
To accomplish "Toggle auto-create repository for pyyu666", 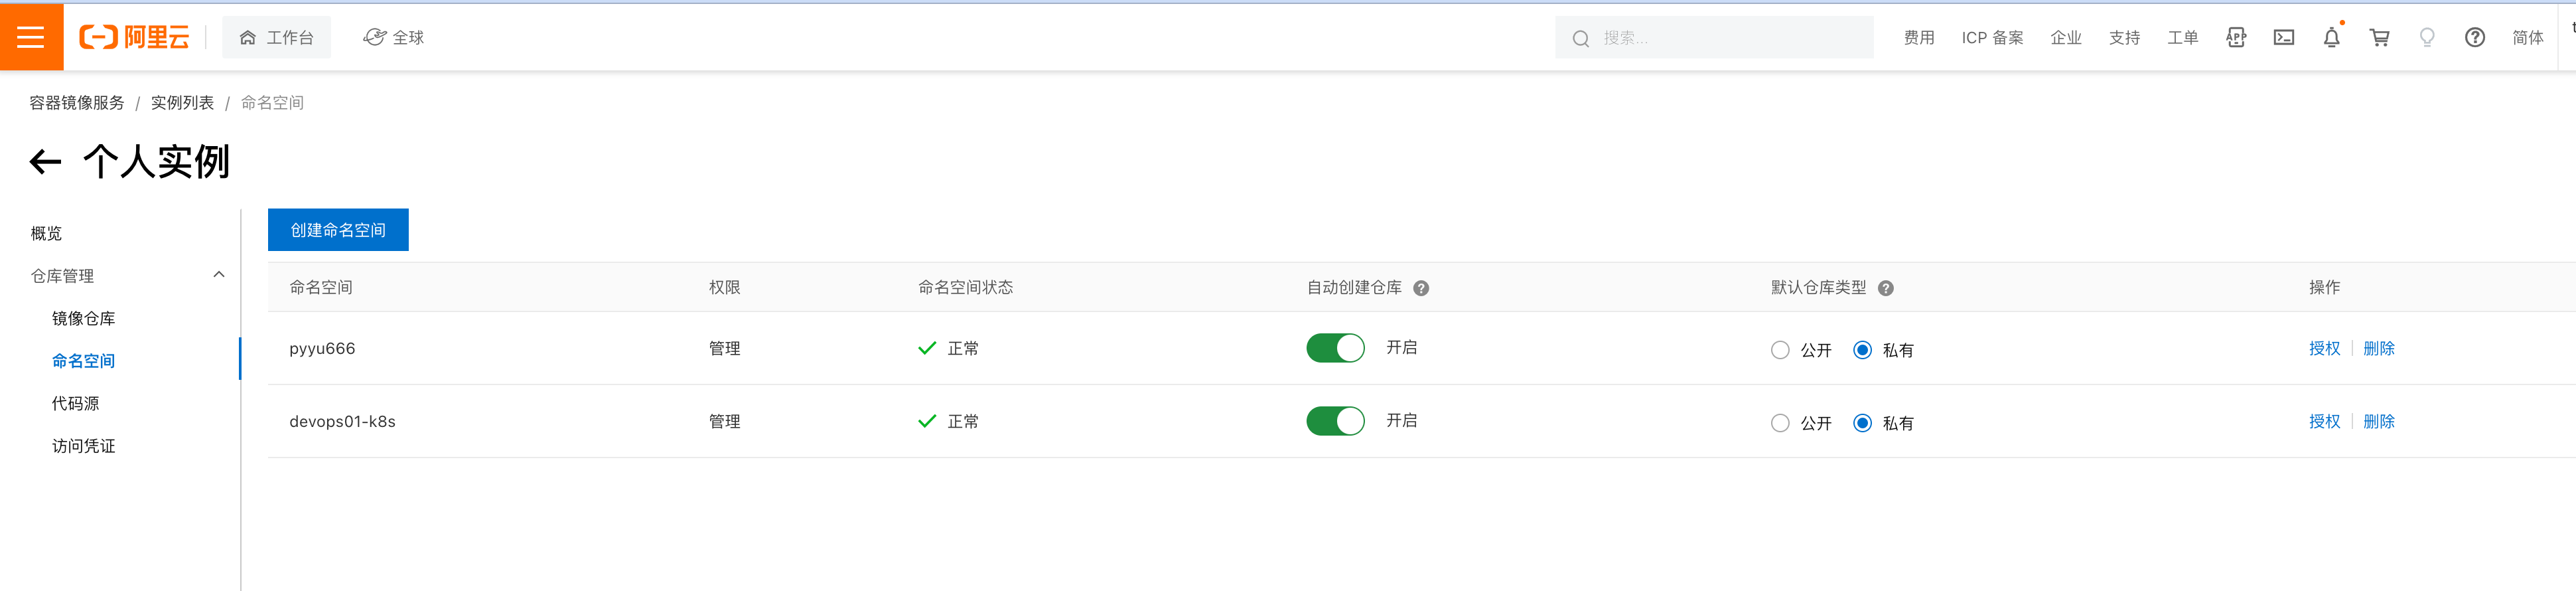I will [x=1335, y=348].
